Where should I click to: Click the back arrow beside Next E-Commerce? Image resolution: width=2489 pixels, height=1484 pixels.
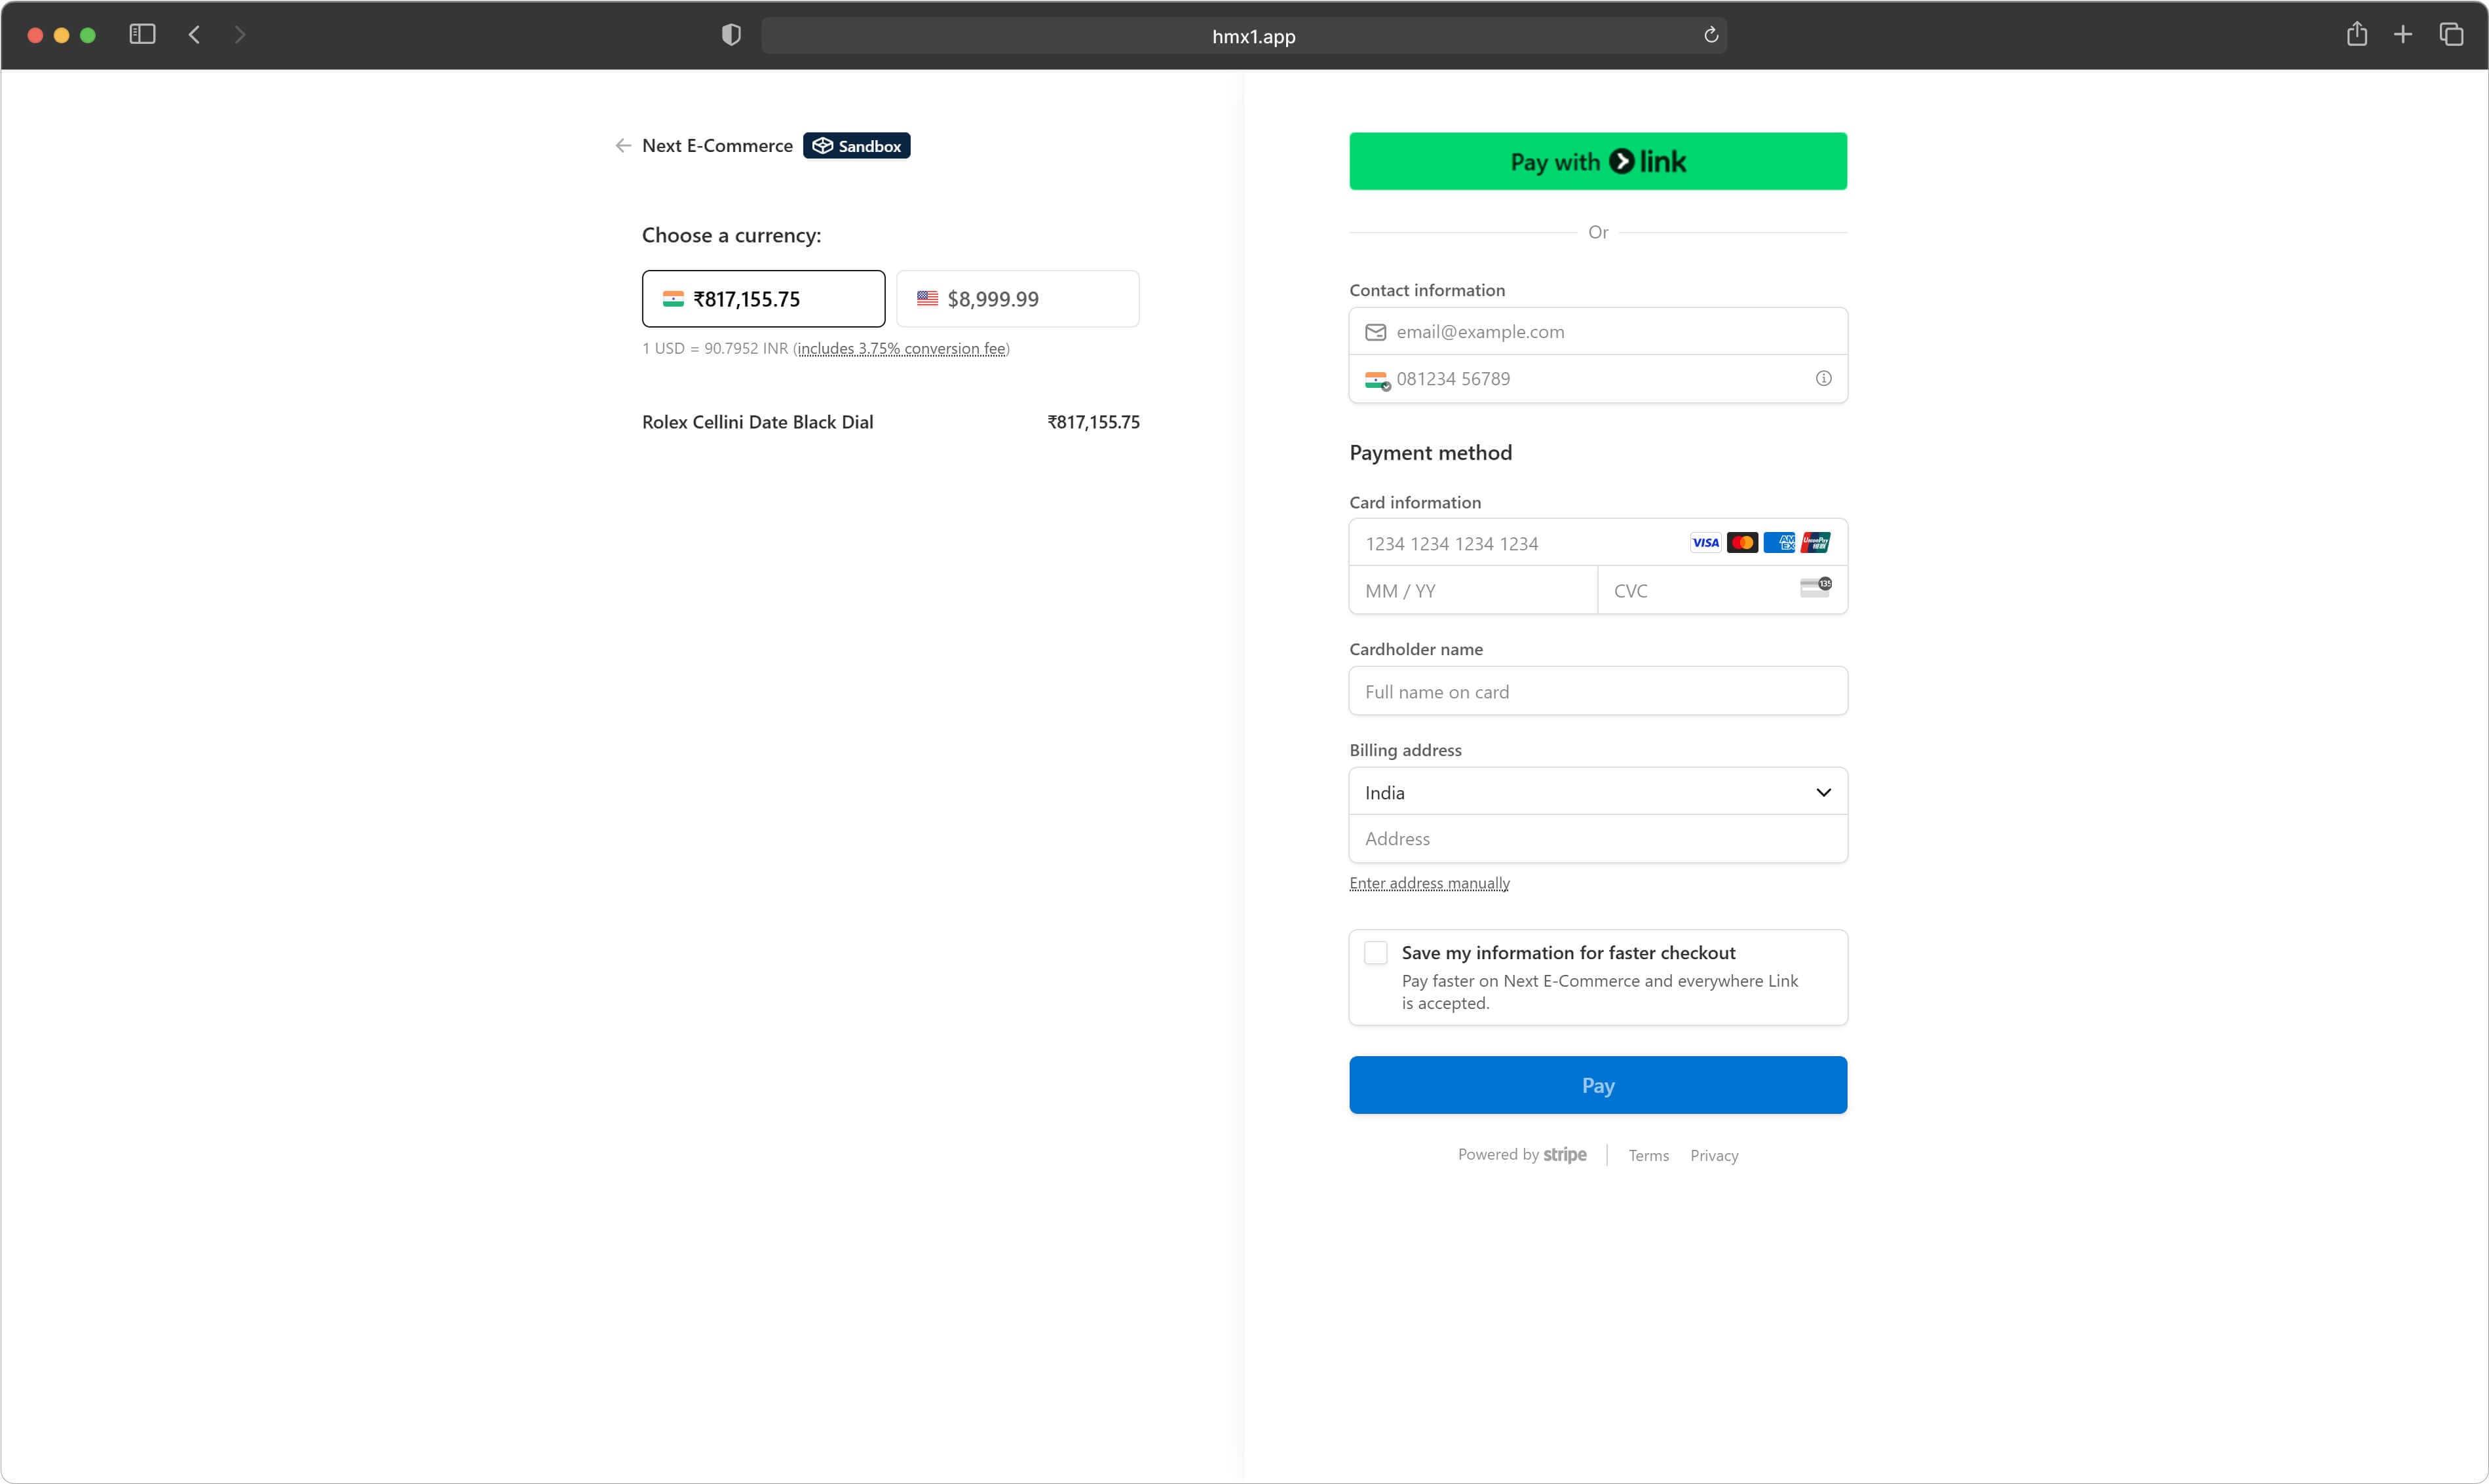(623, 146)
